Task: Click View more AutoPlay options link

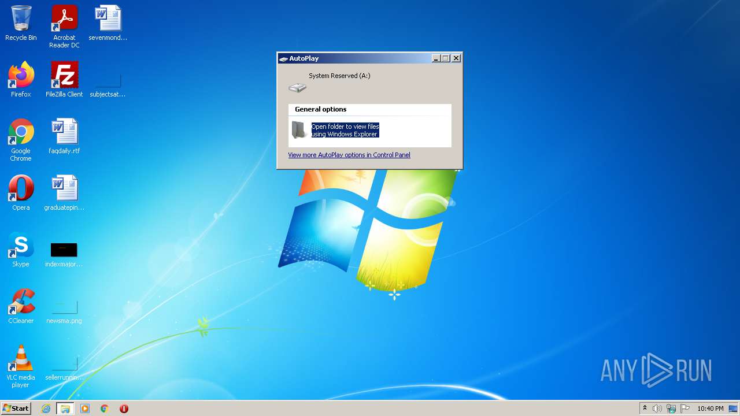Action: 349,155
